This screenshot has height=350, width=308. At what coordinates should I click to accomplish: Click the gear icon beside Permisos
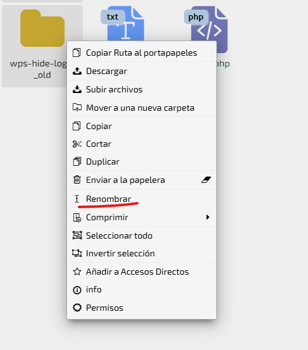(x=77, y=308)
